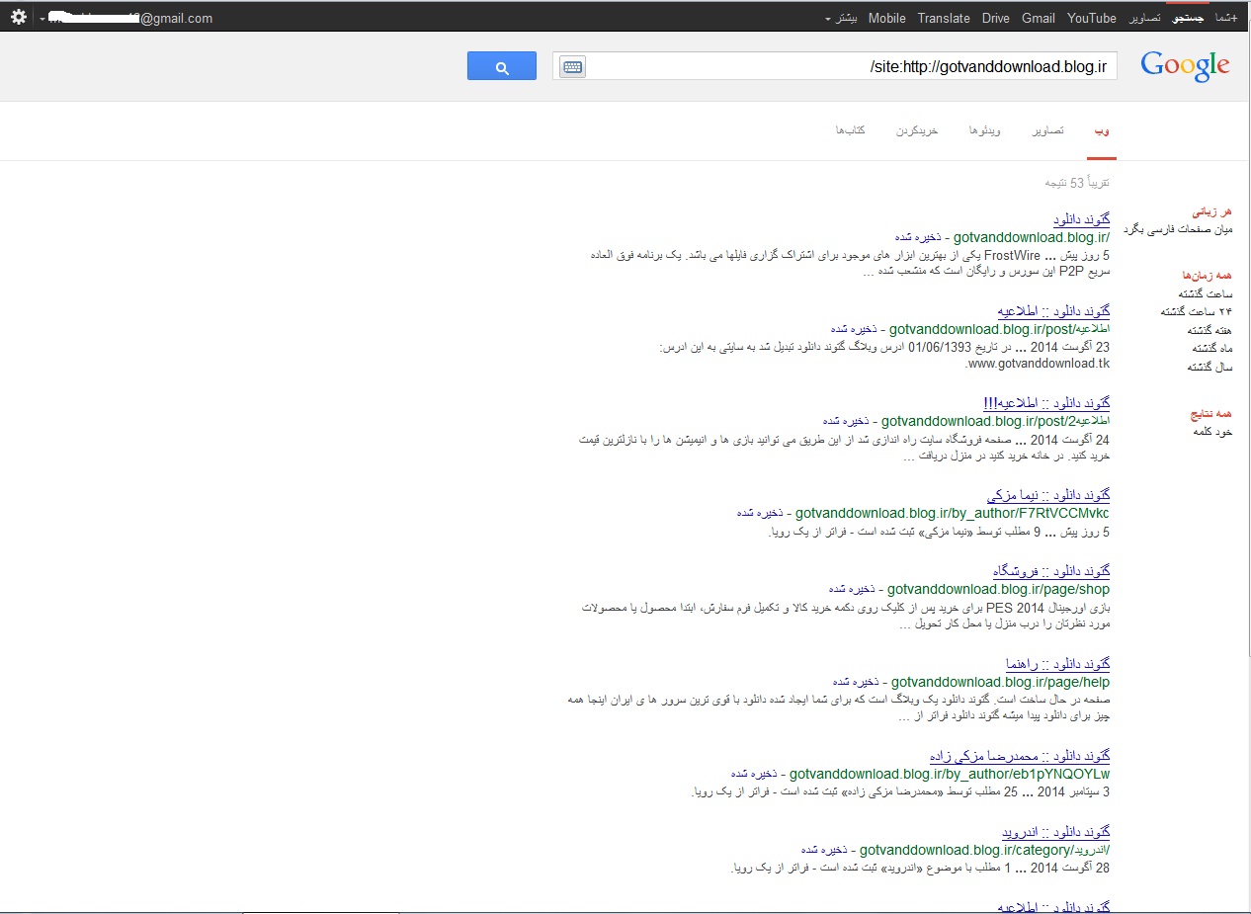
Task: Click www.gotvanddownload.tk text in snippet
Action: click(1037, 365)
